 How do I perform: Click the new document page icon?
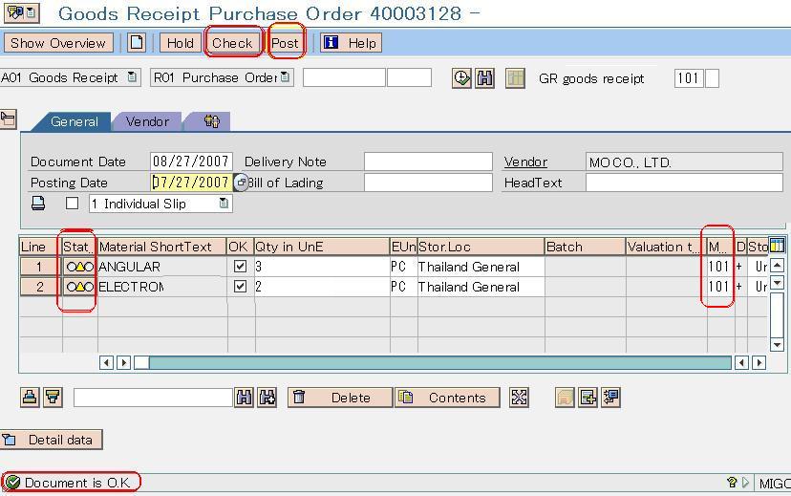coord(137,43)
